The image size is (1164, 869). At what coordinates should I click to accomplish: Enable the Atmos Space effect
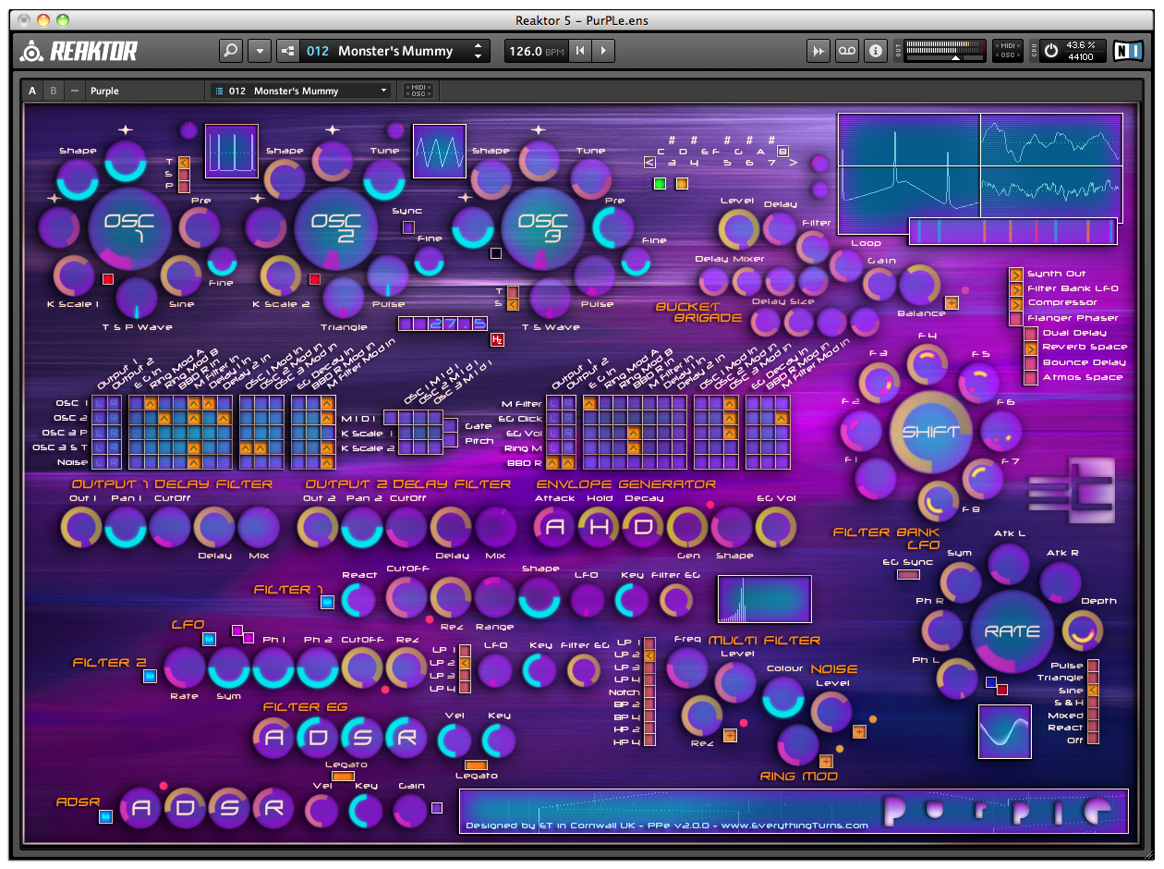click(x=1030, y=377)
